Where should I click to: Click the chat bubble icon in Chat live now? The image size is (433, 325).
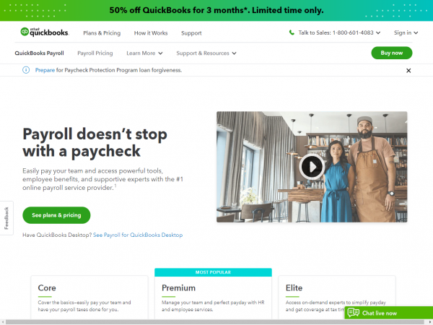point(354,313)
